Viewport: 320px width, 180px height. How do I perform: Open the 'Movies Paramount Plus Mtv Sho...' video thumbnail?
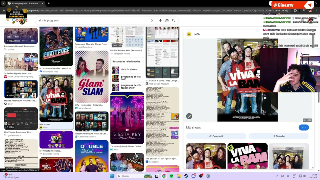(21, 89)
